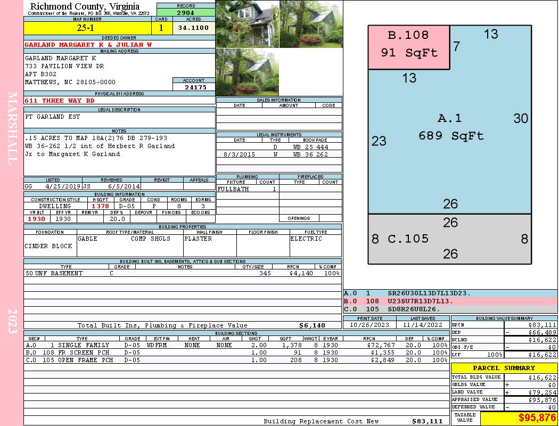Click acres value 34.1100
Image resolution: width=559 pixels, height=426 pixels.
(194, 28)
